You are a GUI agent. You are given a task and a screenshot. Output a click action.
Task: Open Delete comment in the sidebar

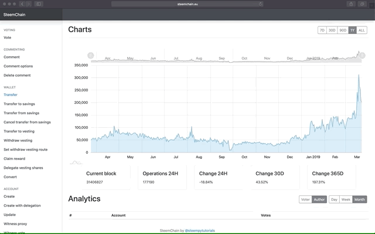coord(17,75)
